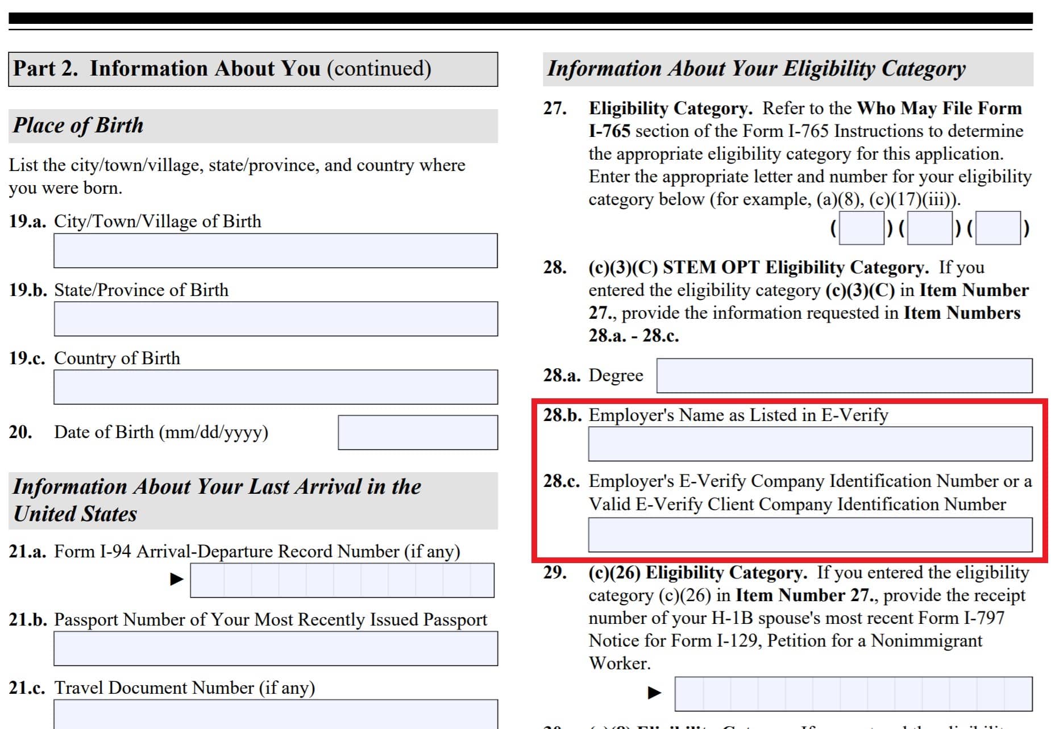Click the Degree input field
The image size is (1051, 729).
point(845,376)
